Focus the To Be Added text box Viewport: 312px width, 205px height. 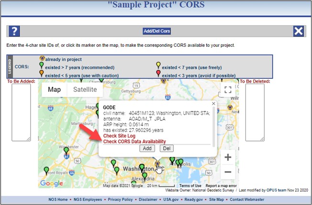[x=21, y=112]
